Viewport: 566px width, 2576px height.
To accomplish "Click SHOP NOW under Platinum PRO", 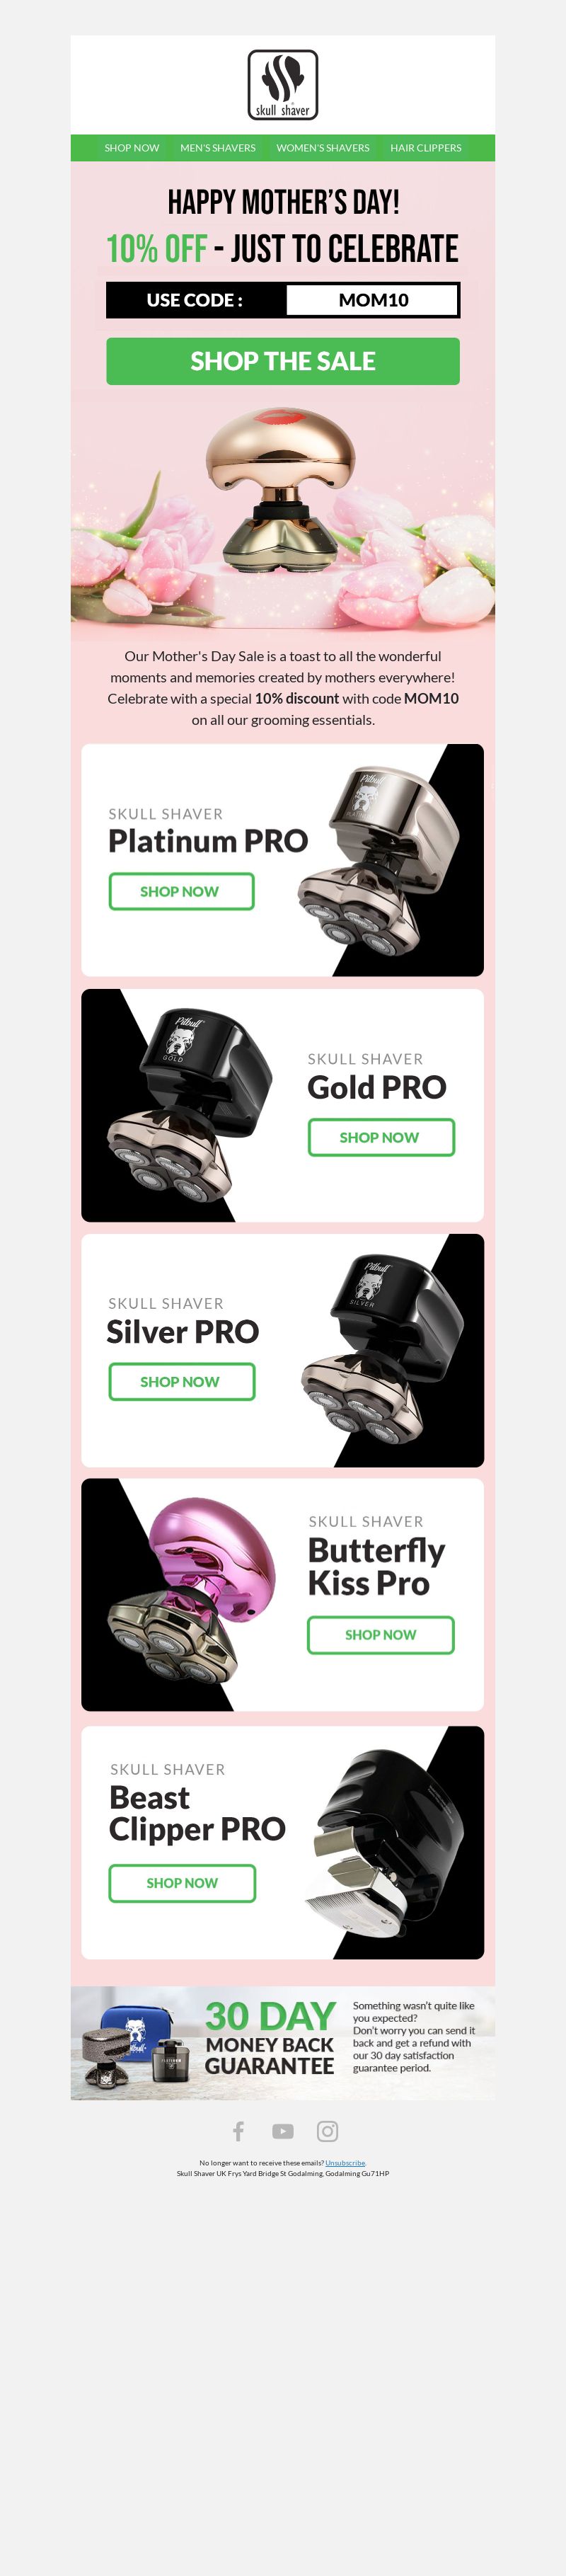I will [x=181, y=891].
